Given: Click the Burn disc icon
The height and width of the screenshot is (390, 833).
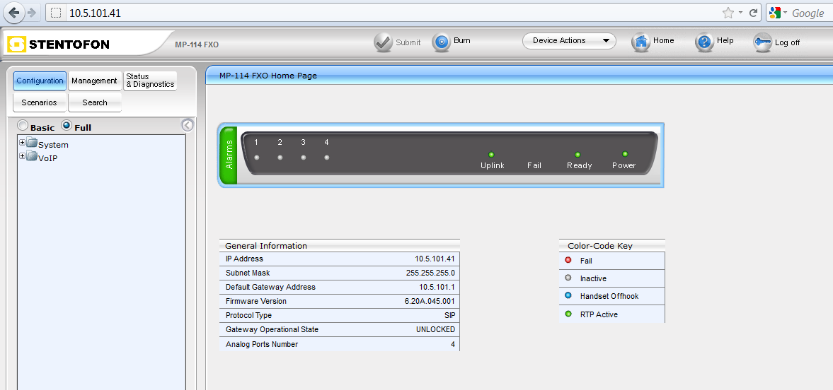Looking at the screenshot, I should pyautogui.click(x=442, y=42).
